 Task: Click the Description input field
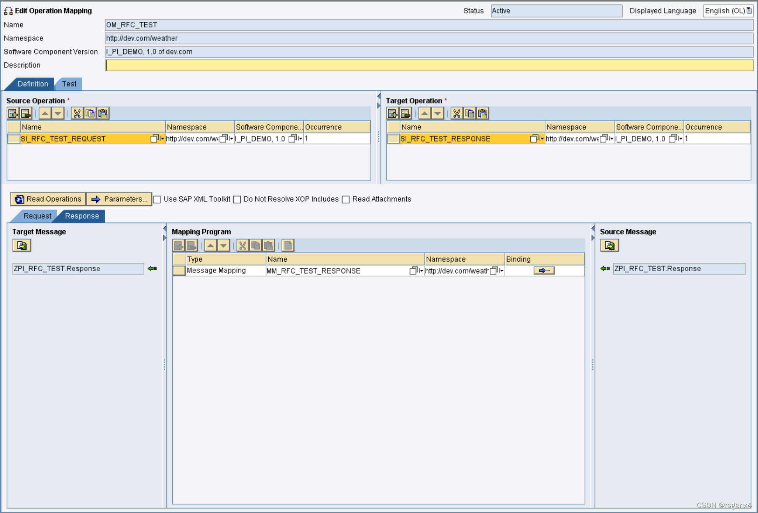coord(429,65)
